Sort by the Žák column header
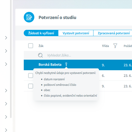Image resolution: width=132 pixels, height=132 pixels. [41, 46]
